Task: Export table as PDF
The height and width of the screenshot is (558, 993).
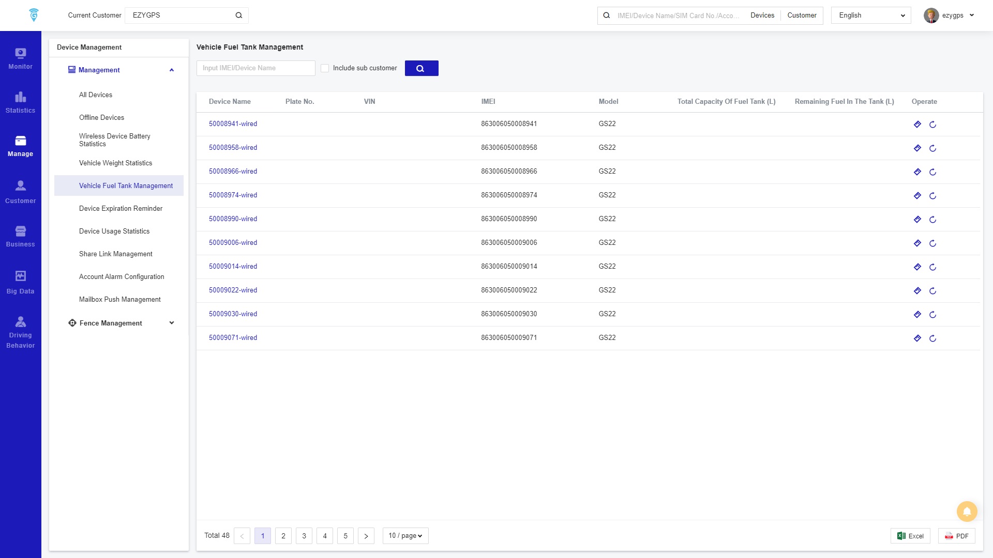Action: [956, 536]
